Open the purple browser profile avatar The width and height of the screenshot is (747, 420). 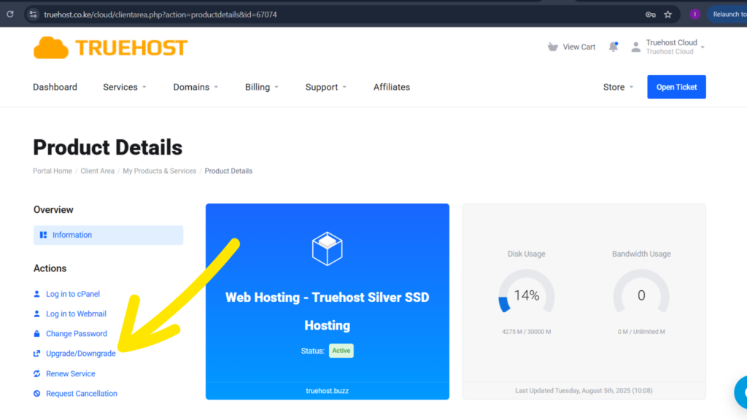click(x=694, y=15)
